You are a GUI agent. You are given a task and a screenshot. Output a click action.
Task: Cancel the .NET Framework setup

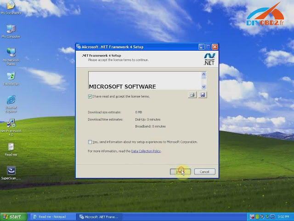coord(204,172)
